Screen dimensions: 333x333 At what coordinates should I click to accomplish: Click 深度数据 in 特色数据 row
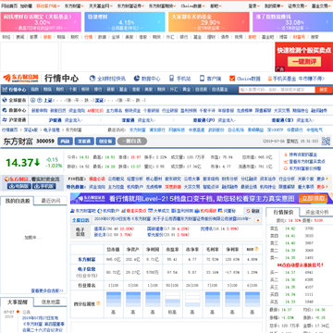[x=173, y=187]
